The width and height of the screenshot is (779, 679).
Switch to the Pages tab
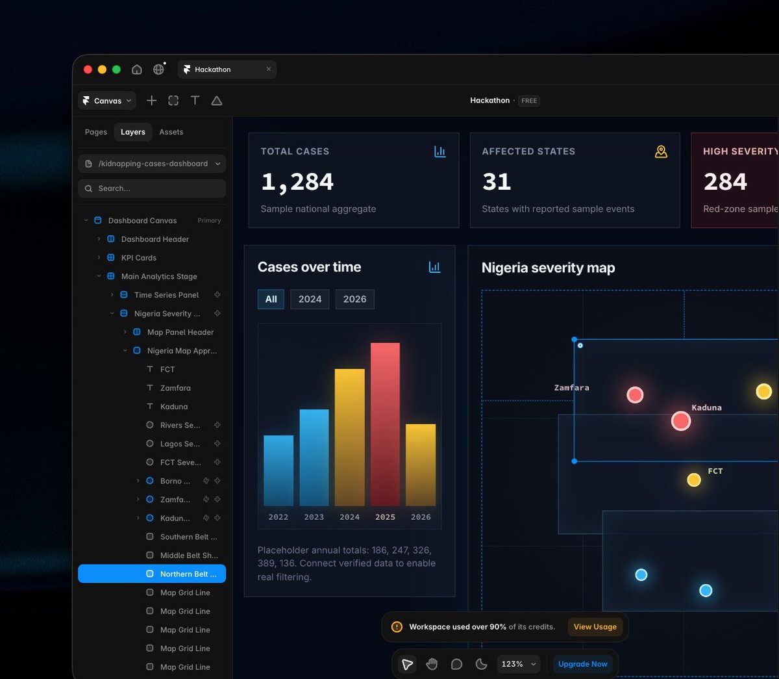tap(96, 132)
